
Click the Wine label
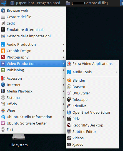11,110
